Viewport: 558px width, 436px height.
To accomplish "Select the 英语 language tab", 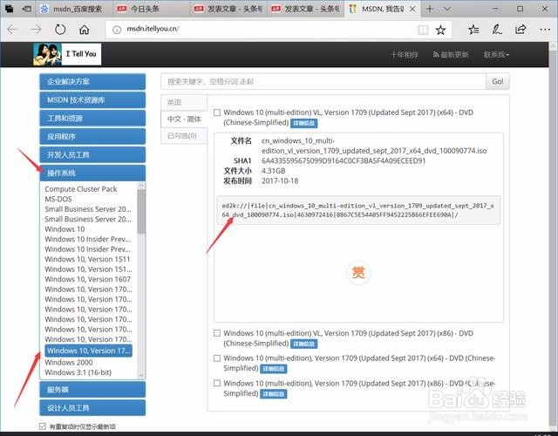I will [x=184, y=103].
